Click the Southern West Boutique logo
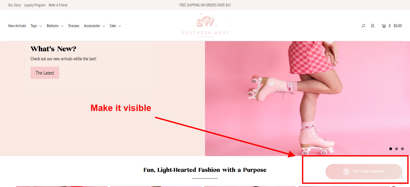The height and width of the screenshot is (187, 410). pyautogui.click(x=205, y=25)
